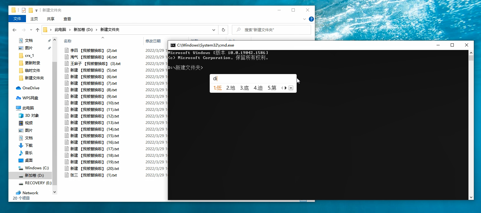This screenshot has width=481, height=213.
Task: Open the Explorer help question mark icon
Action: tap(311, 19)
